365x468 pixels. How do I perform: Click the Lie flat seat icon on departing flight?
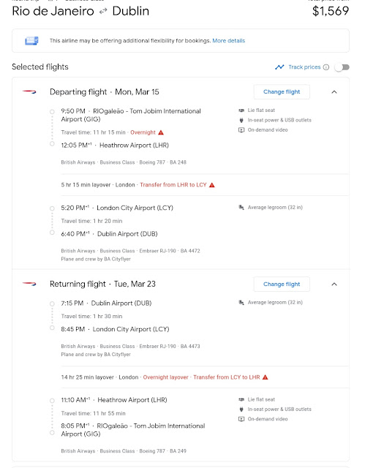241,110
